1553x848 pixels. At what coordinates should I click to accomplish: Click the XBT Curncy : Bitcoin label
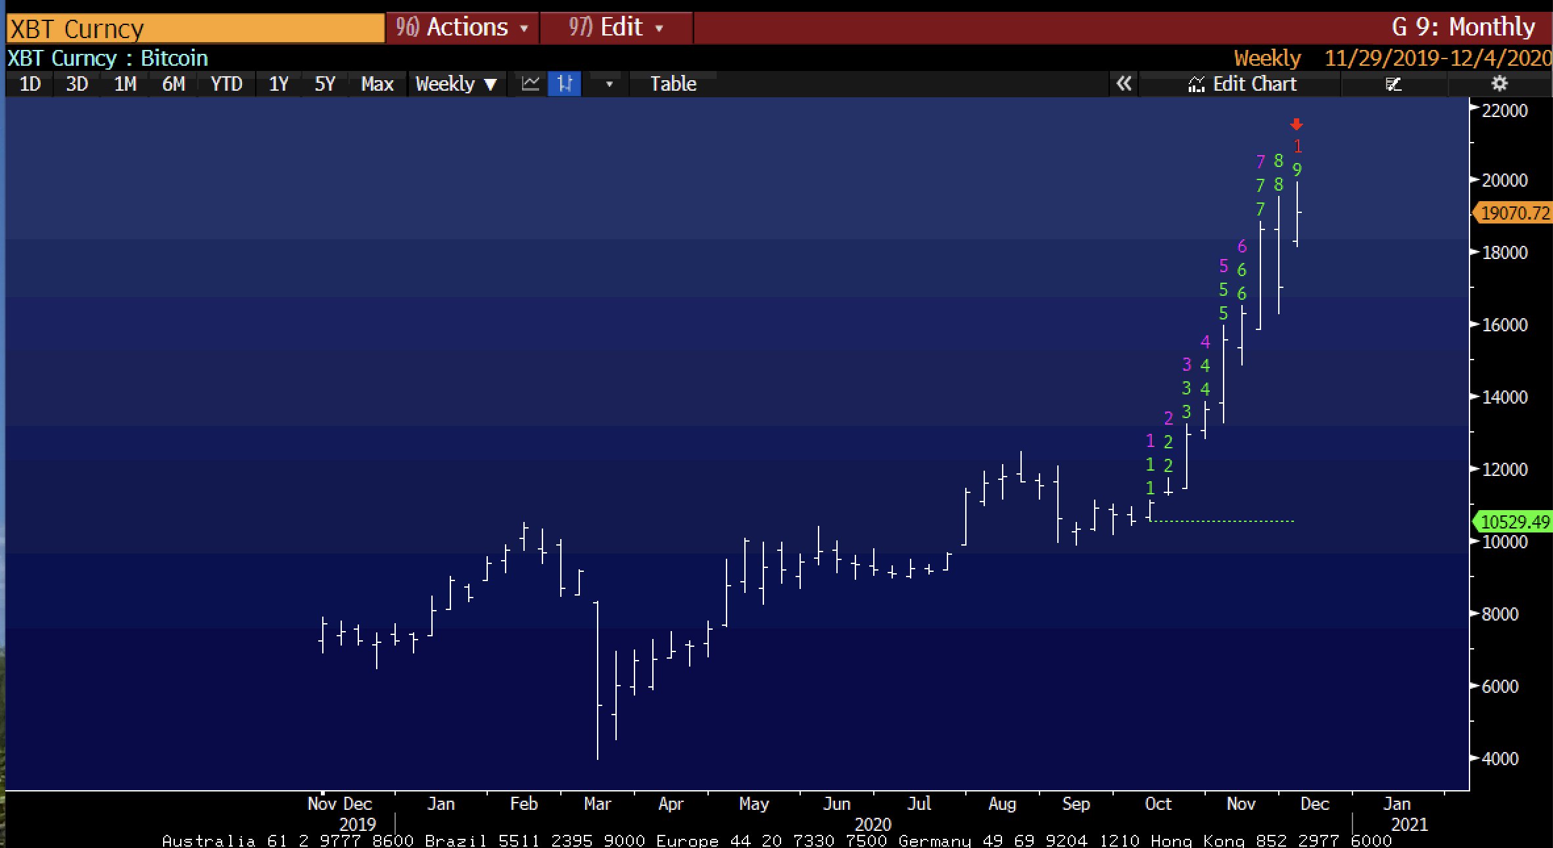pyautogui.click(x=107, y=59)
